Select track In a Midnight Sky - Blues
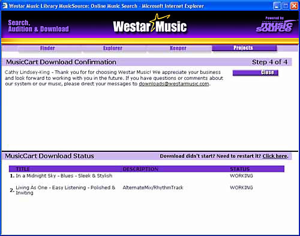The height and width of the screenshot is (236, 300). click(64, 176)
